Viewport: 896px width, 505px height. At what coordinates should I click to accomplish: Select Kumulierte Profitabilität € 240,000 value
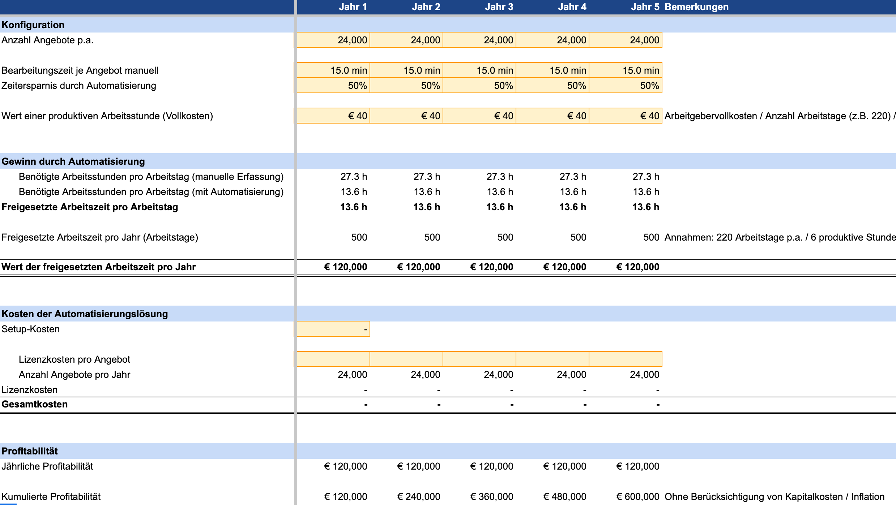419,497
